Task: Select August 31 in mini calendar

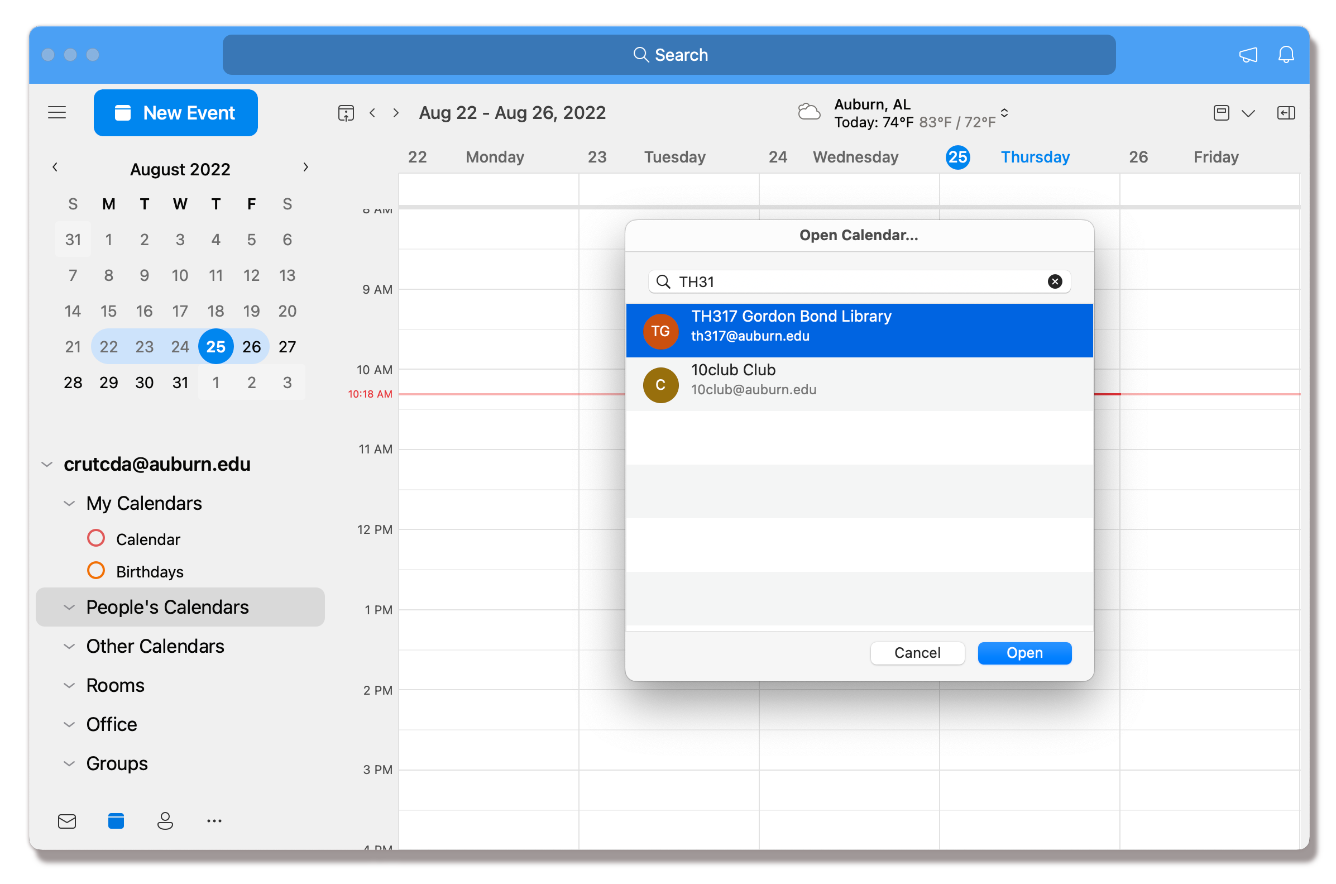Action: tap(180, 382)
